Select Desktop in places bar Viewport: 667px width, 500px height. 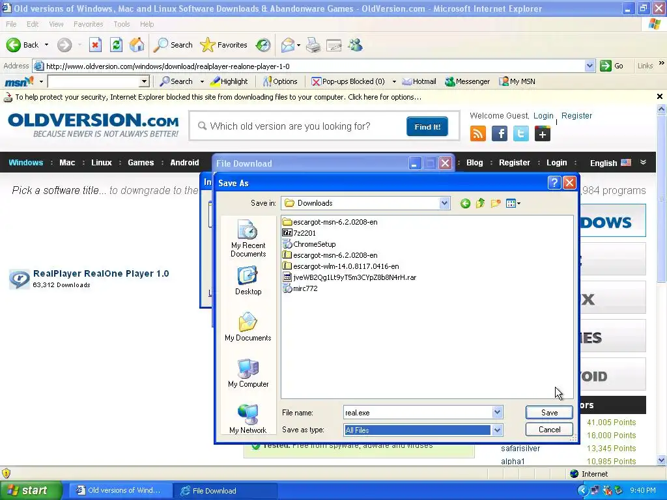click(x=248, y=281)
